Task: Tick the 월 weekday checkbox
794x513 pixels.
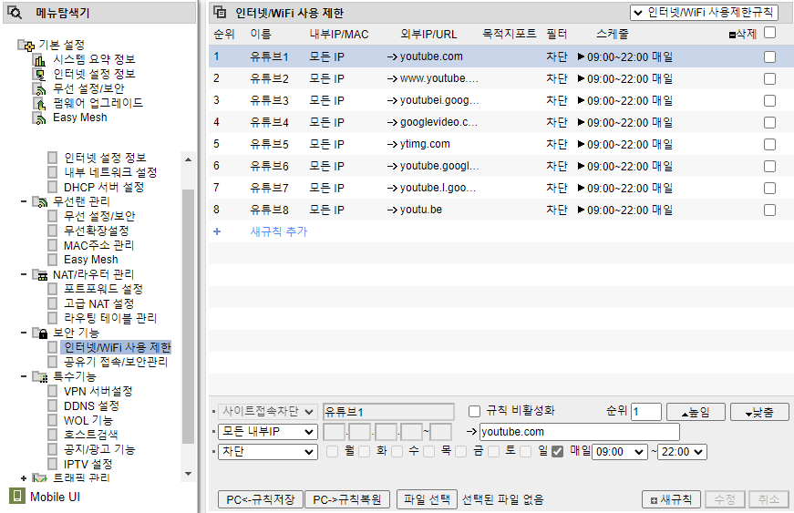Action: 332,451
